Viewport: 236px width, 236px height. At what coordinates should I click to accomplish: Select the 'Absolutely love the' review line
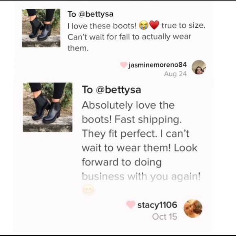128,105
